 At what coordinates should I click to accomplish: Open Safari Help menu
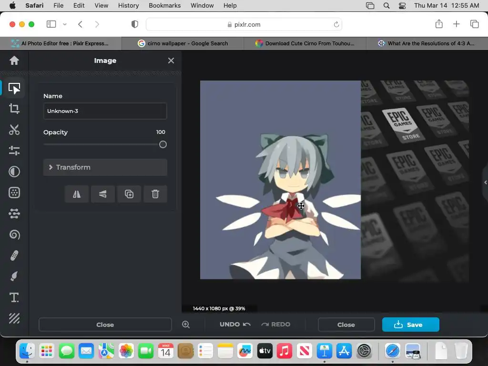click(x=230, y=5)
